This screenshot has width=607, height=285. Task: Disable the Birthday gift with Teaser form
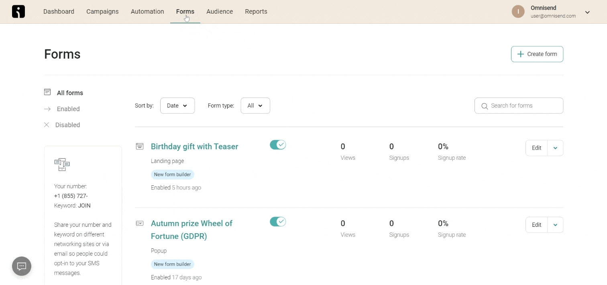[x=277, y=145]
